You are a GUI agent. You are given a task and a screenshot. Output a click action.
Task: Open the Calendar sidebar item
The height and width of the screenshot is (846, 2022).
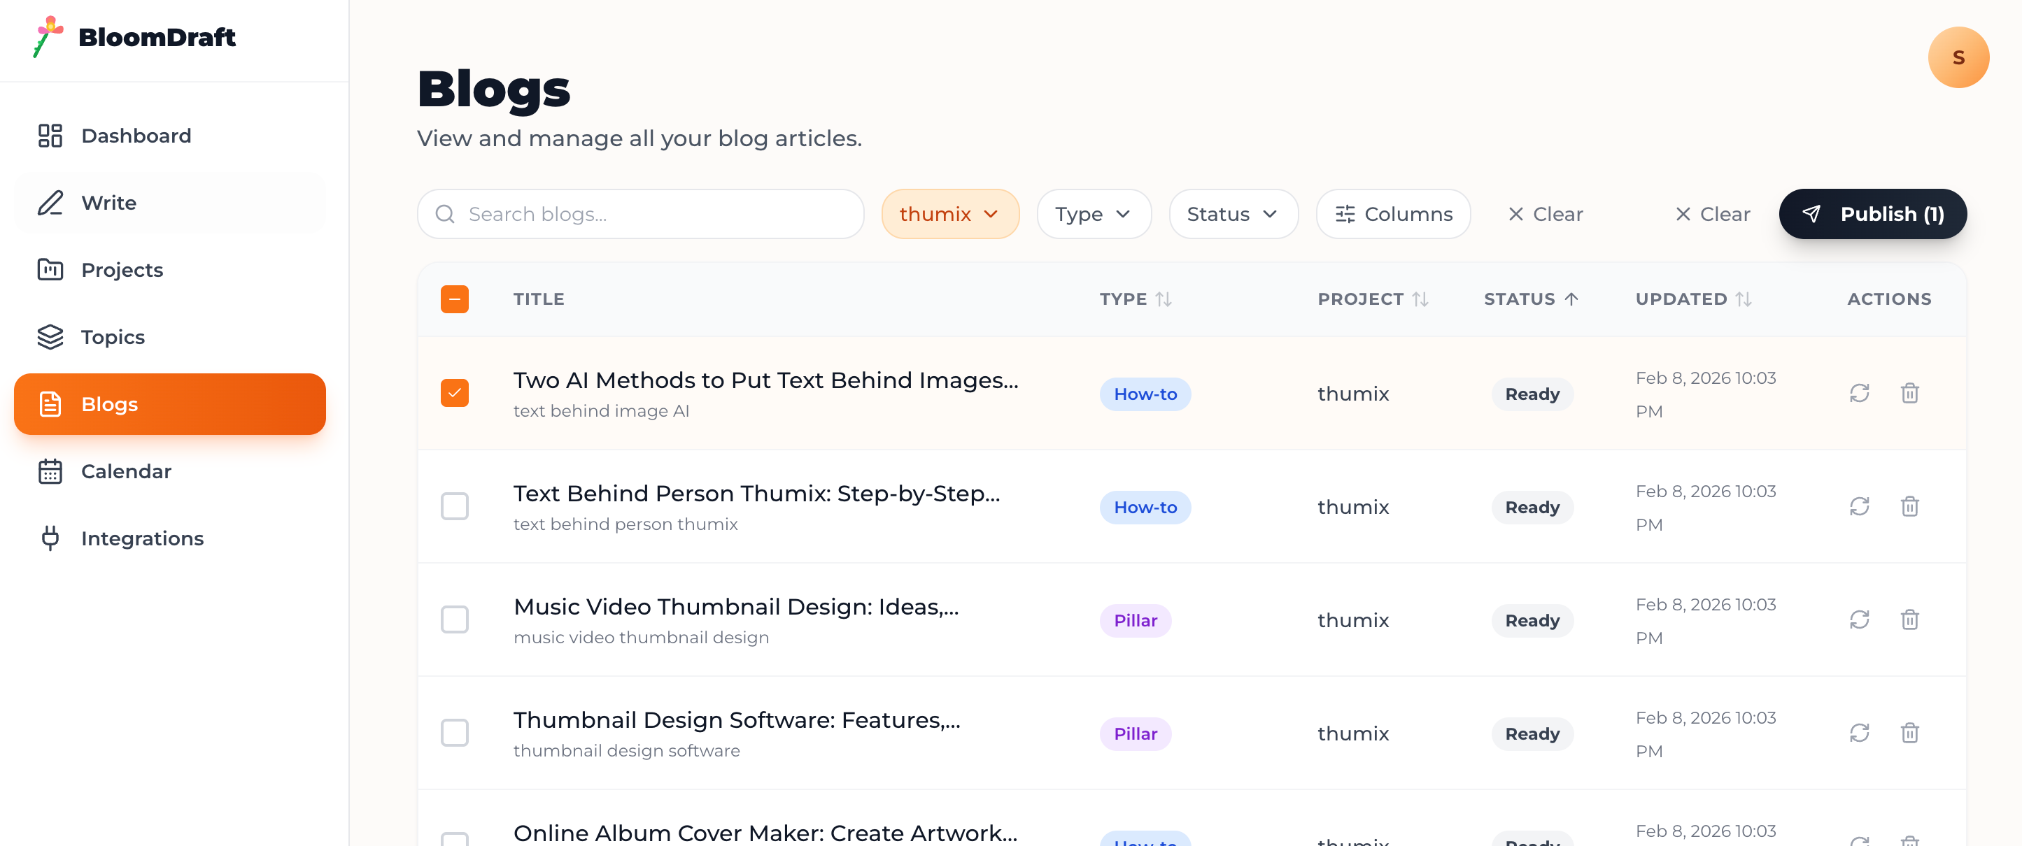coord(126,471)
